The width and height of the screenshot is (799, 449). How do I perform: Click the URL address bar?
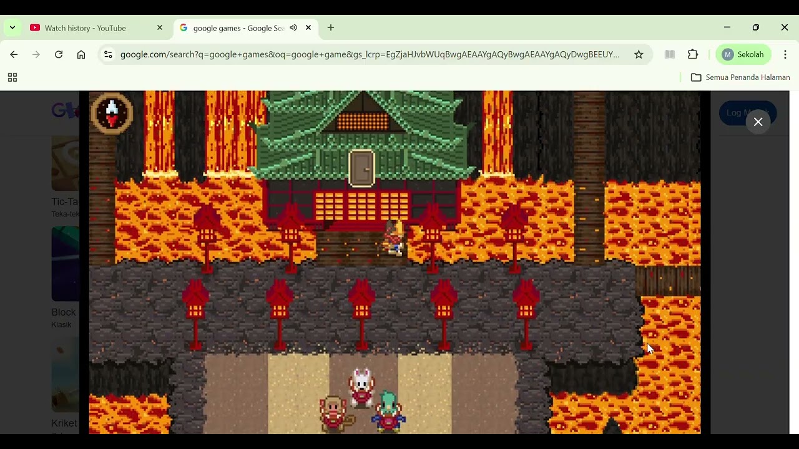(x=370, y=55)
